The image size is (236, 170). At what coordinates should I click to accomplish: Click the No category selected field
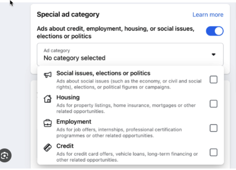coord(130,54)
